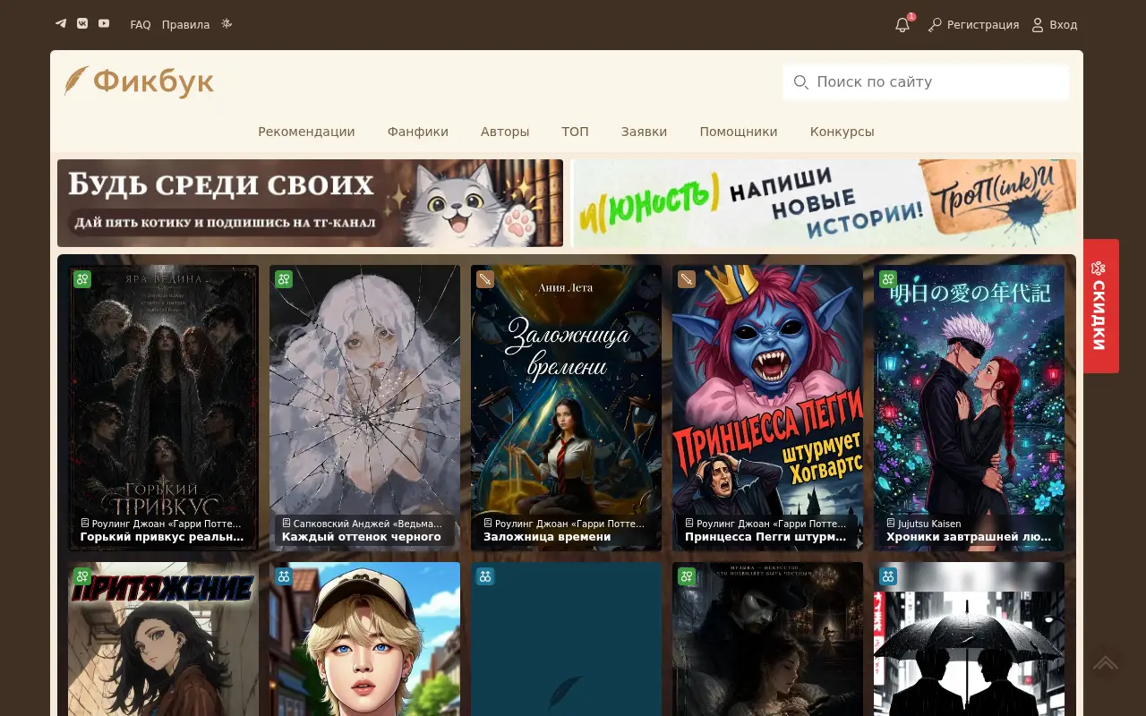
Task: Click the scroll-to-top chevron button
Action: (x=1105, y=663)
